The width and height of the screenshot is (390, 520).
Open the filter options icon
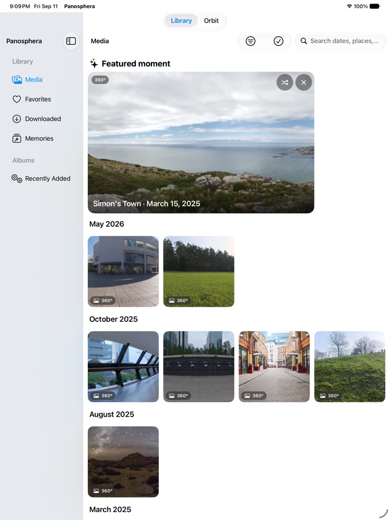[250, 41]
